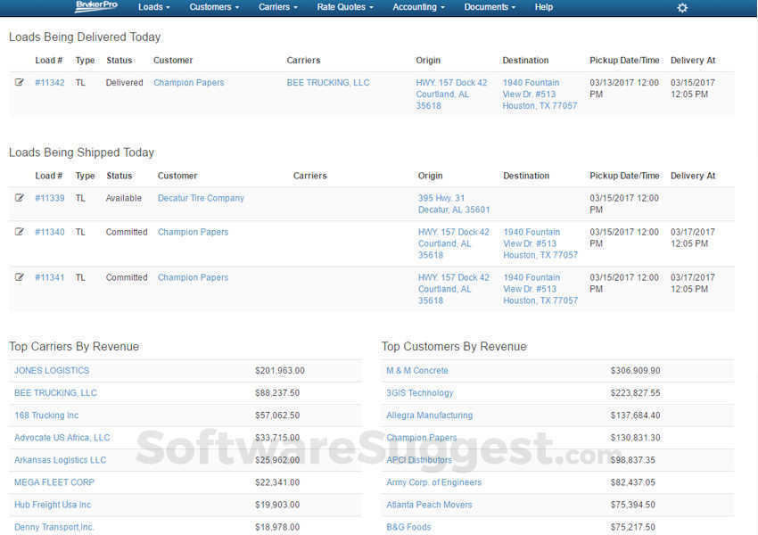Select the Committed status of load #11340

click(127, 232)
